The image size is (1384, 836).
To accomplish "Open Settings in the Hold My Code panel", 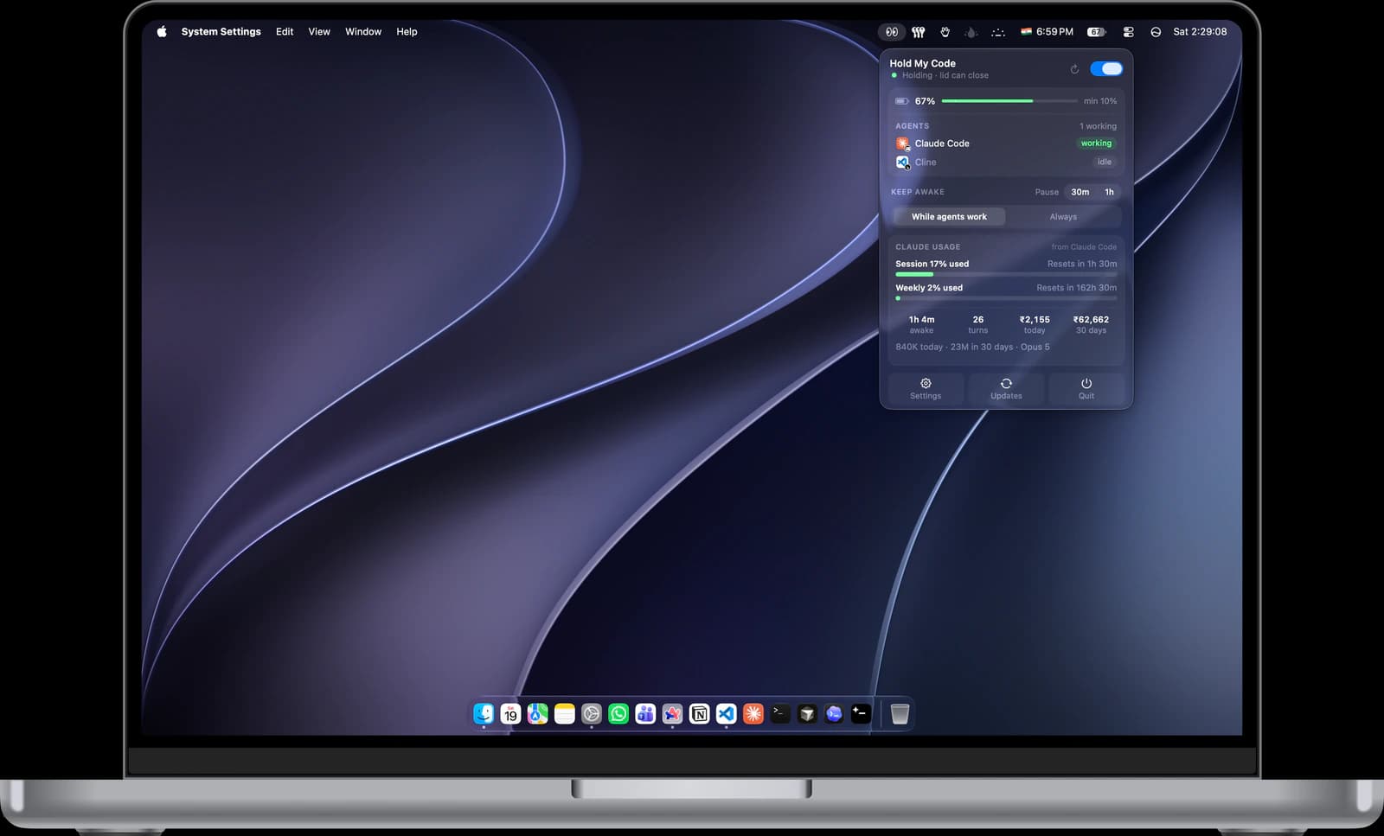I will [926, 389].
